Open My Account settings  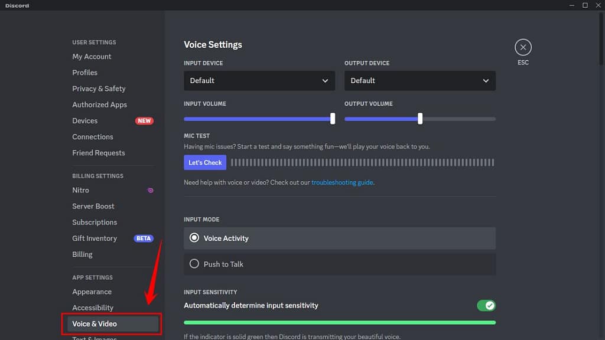pyautogui.click(x=92, y=56)
